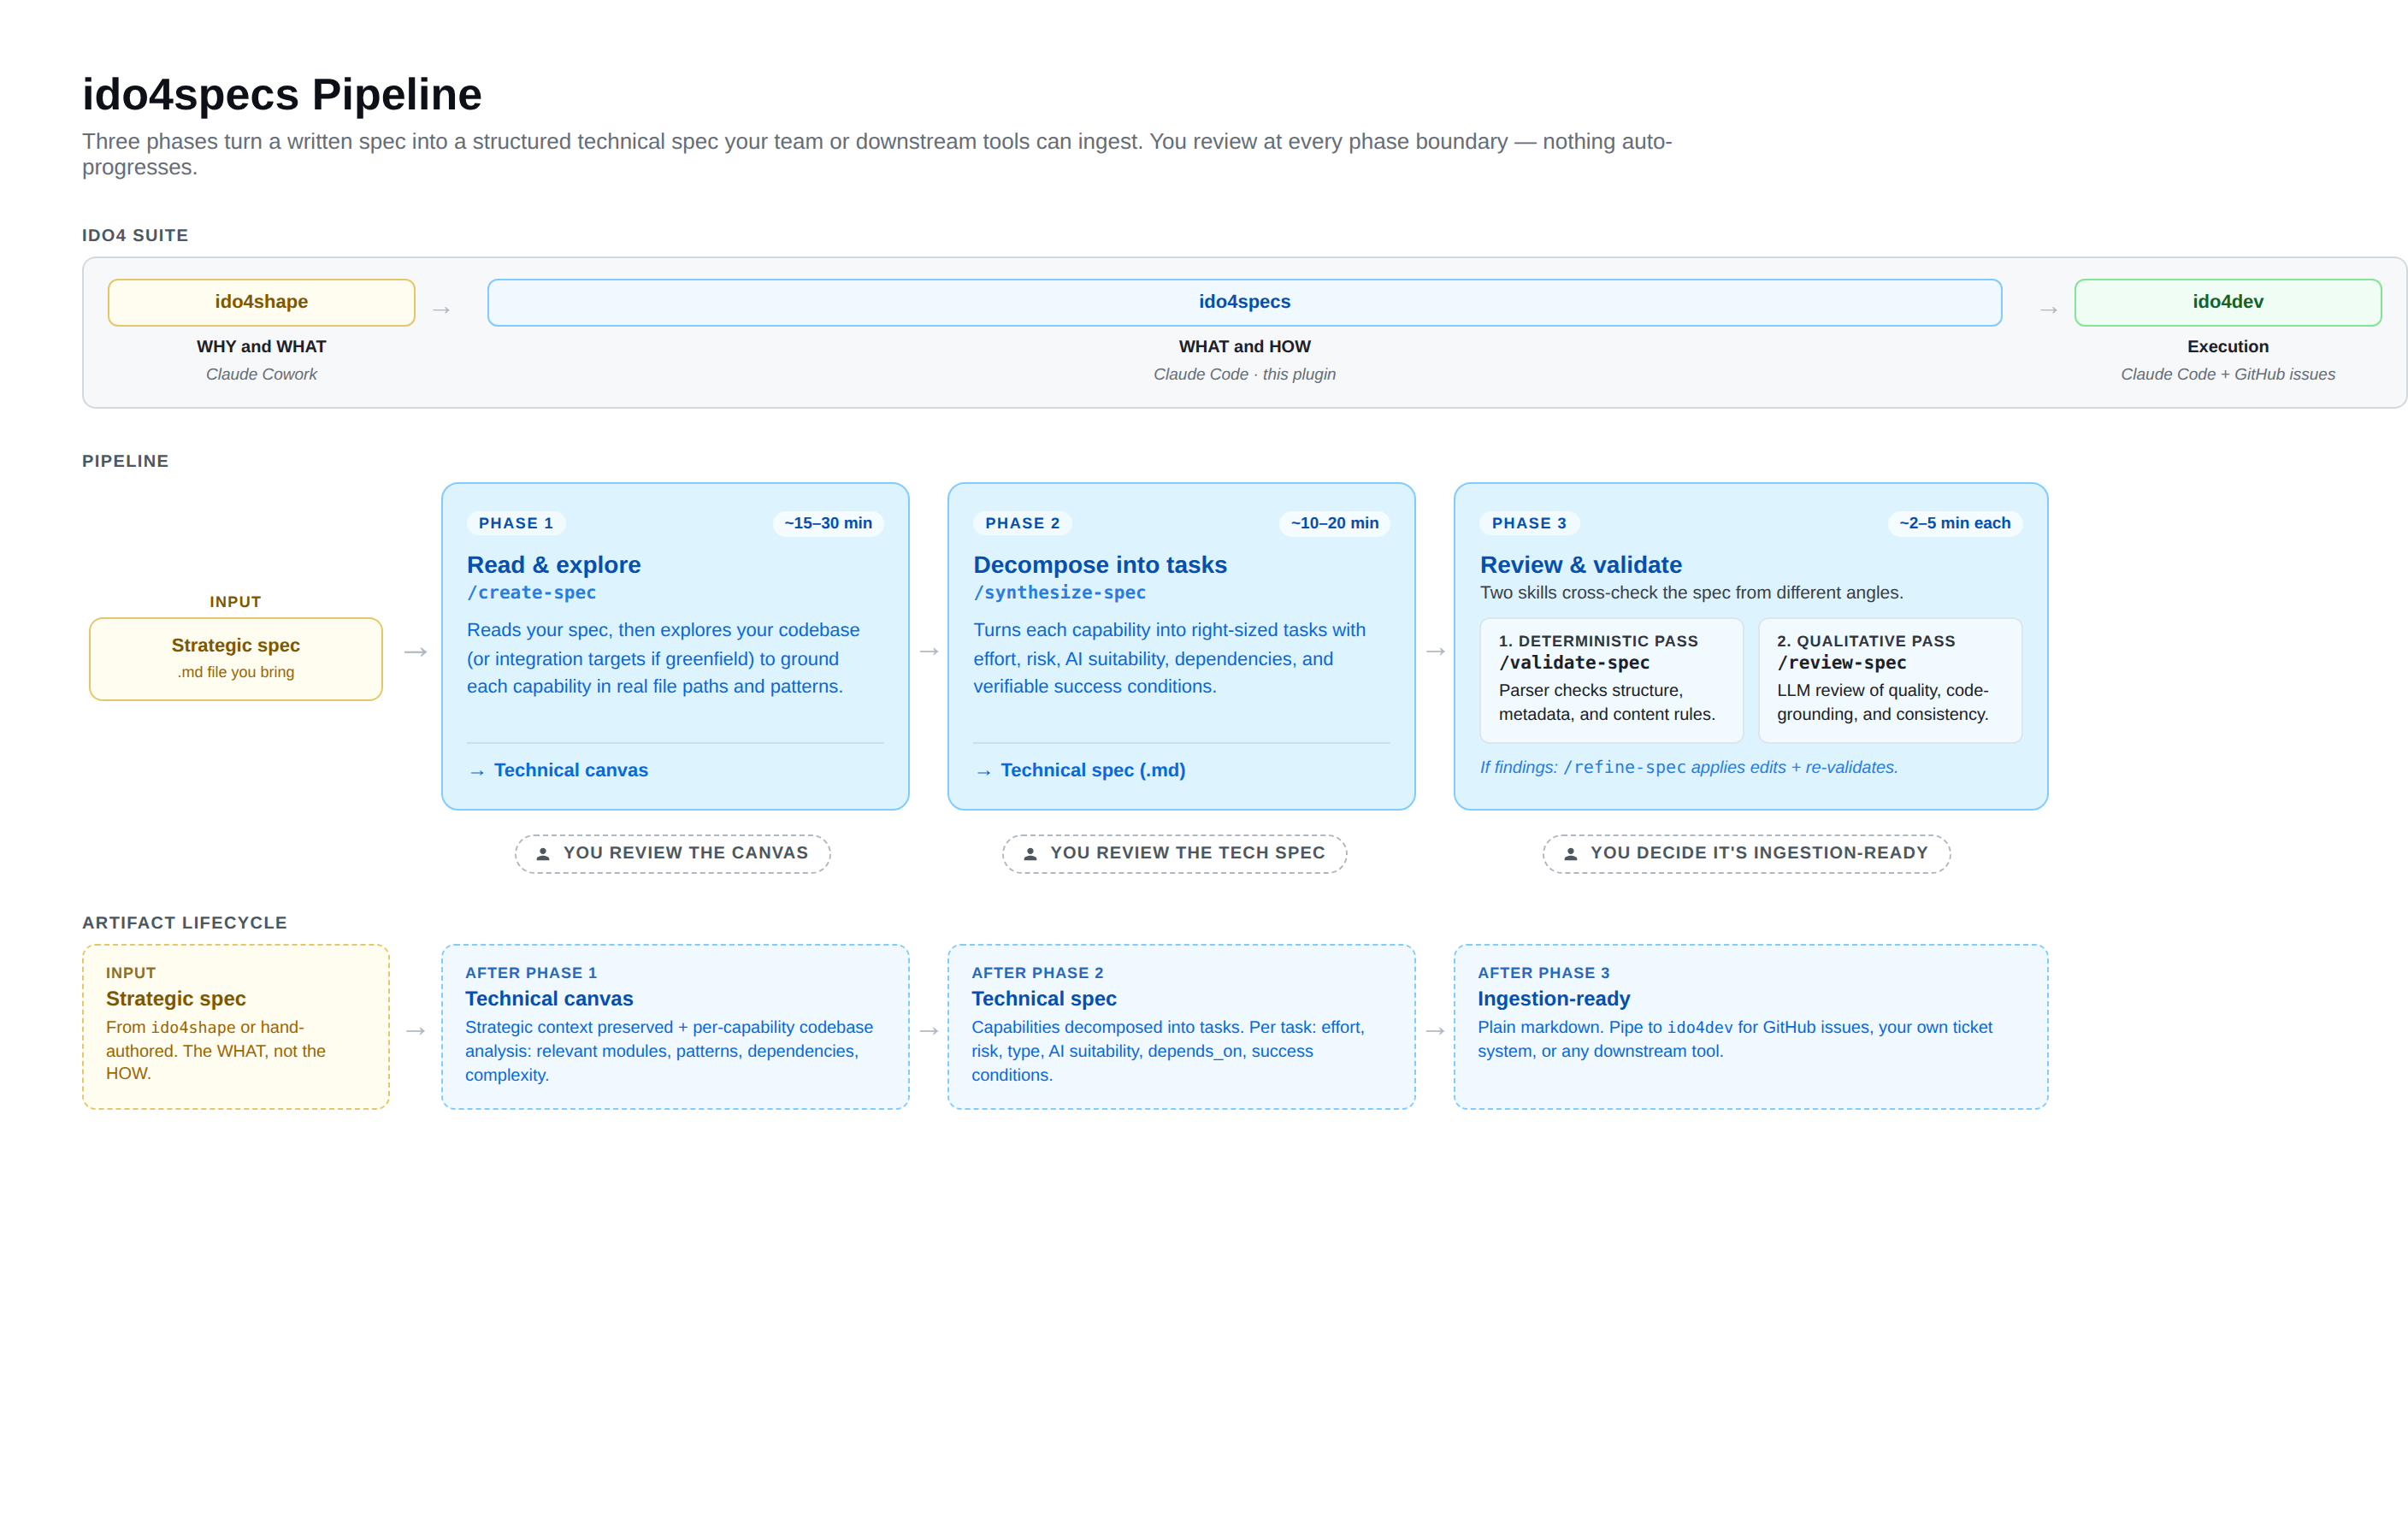Click arrow between ido4shape and ido4specs boxes
Screen dimensions: 2408x1539
click(441, 310)
